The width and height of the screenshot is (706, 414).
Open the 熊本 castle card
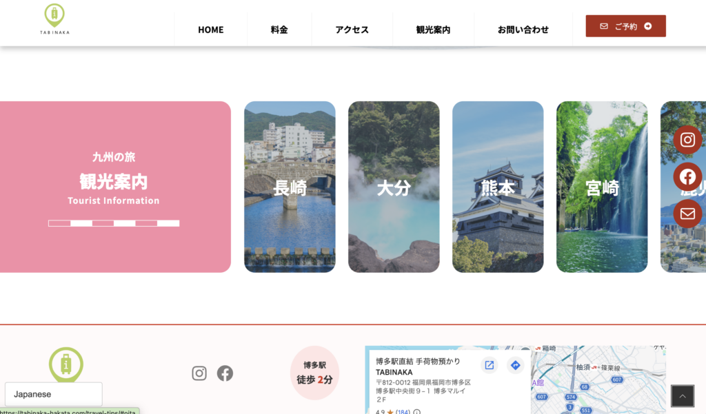(x=497, y=187)
